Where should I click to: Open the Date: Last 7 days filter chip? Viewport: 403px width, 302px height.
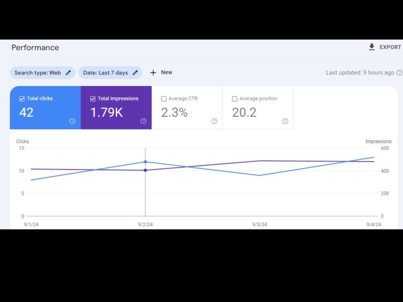pos(110,72)
